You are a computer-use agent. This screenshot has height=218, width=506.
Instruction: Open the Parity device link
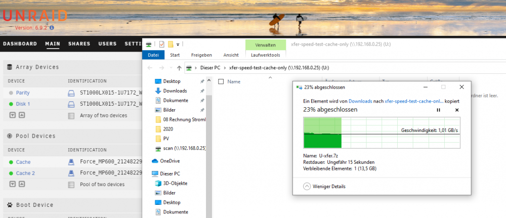[23, 93]
